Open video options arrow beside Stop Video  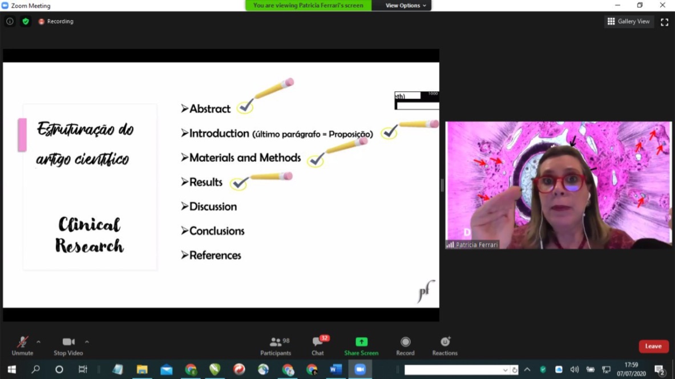click(x=87, y=342)
